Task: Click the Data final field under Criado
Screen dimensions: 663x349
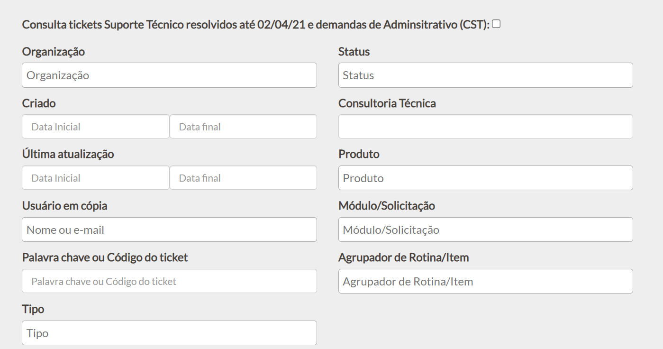Action: (243, 126)
